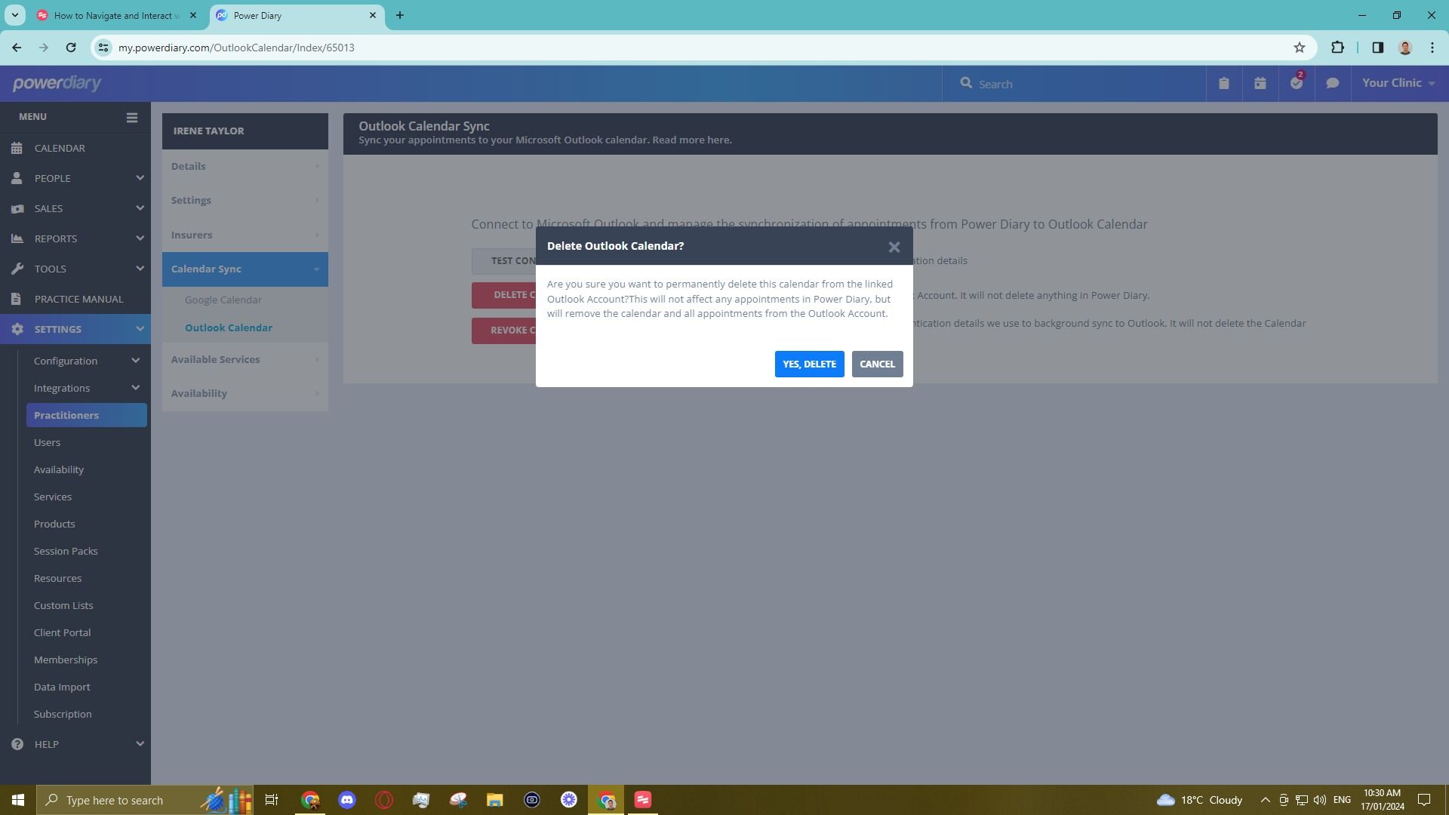Select Google Calendar sync option
Image resolution: width=1449 pixels, height=815 pixels.
click(223, 300)
